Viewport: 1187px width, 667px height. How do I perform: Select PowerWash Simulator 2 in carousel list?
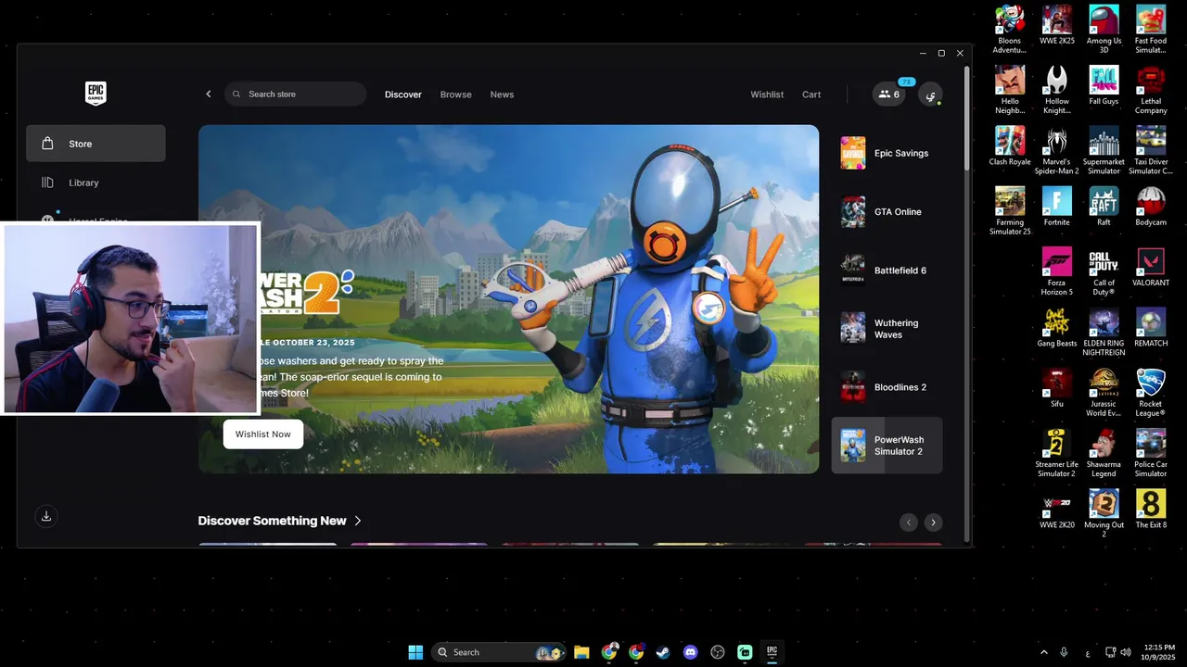pyautogui.click(x=887, y=446)
